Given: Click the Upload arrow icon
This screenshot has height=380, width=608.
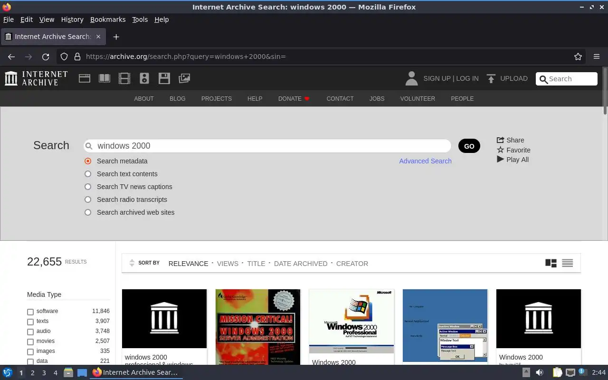Looking at the screenshot, I should pos(491,78).
